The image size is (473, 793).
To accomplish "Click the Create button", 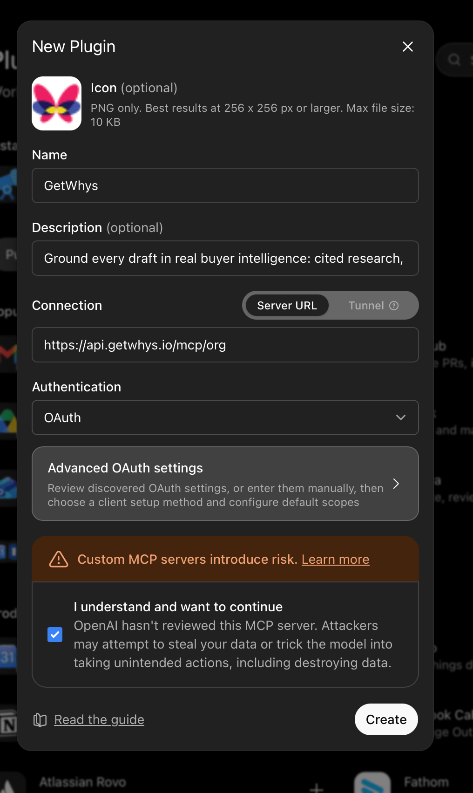I will [x=386, y=719].
